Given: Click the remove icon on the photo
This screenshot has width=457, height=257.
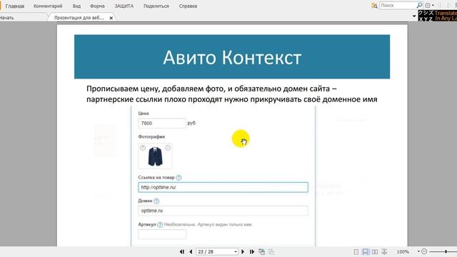Looking at the screenshot, I should point(168,148).
